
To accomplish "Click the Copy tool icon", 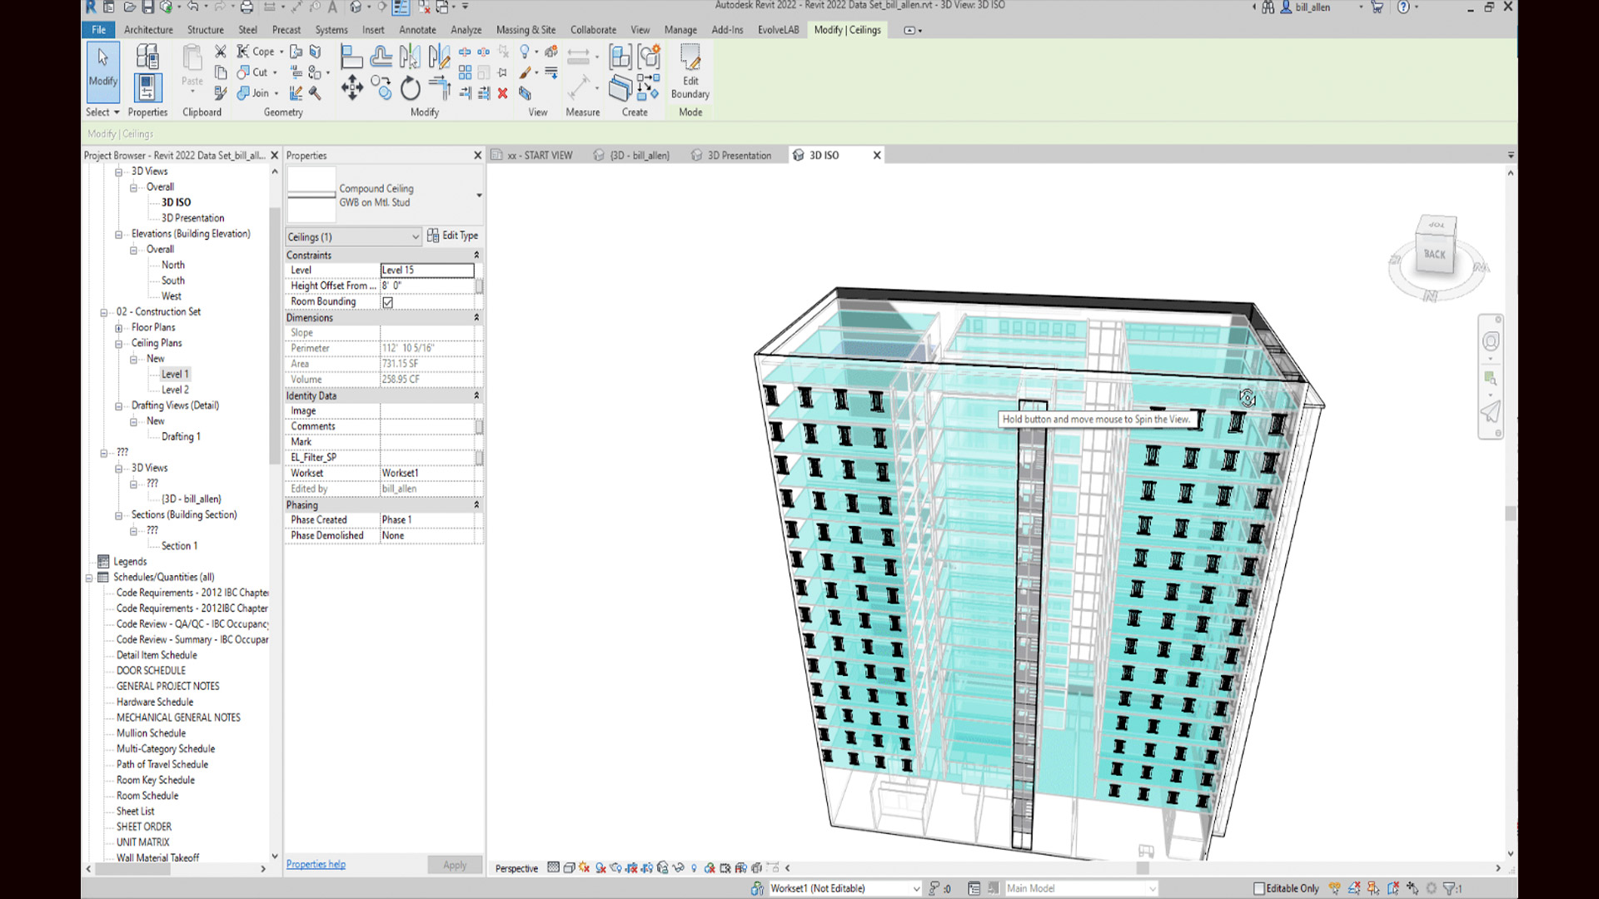I will pyautogui.click(x=381, y=87).
